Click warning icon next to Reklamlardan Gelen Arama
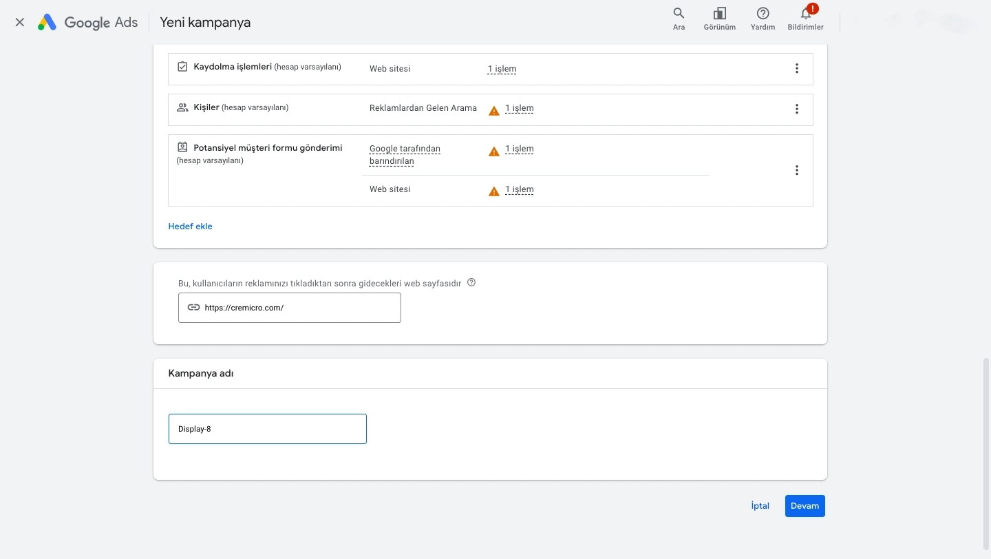991x559 pixels. coord(493,110)
